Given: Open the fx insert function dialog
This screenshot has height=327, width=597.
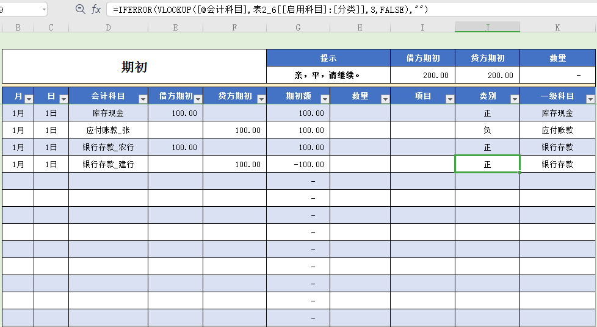Looking at the screenshot, I should [x=96, y=10].
